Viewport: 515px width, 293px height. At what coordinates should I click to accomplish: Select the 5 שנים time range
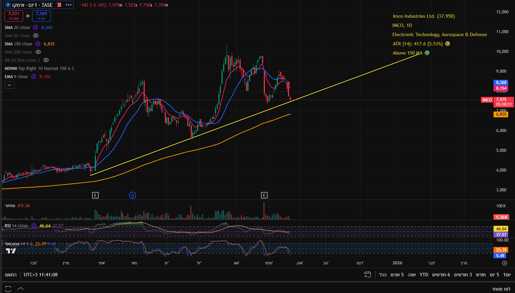click(x=397, y=275)
